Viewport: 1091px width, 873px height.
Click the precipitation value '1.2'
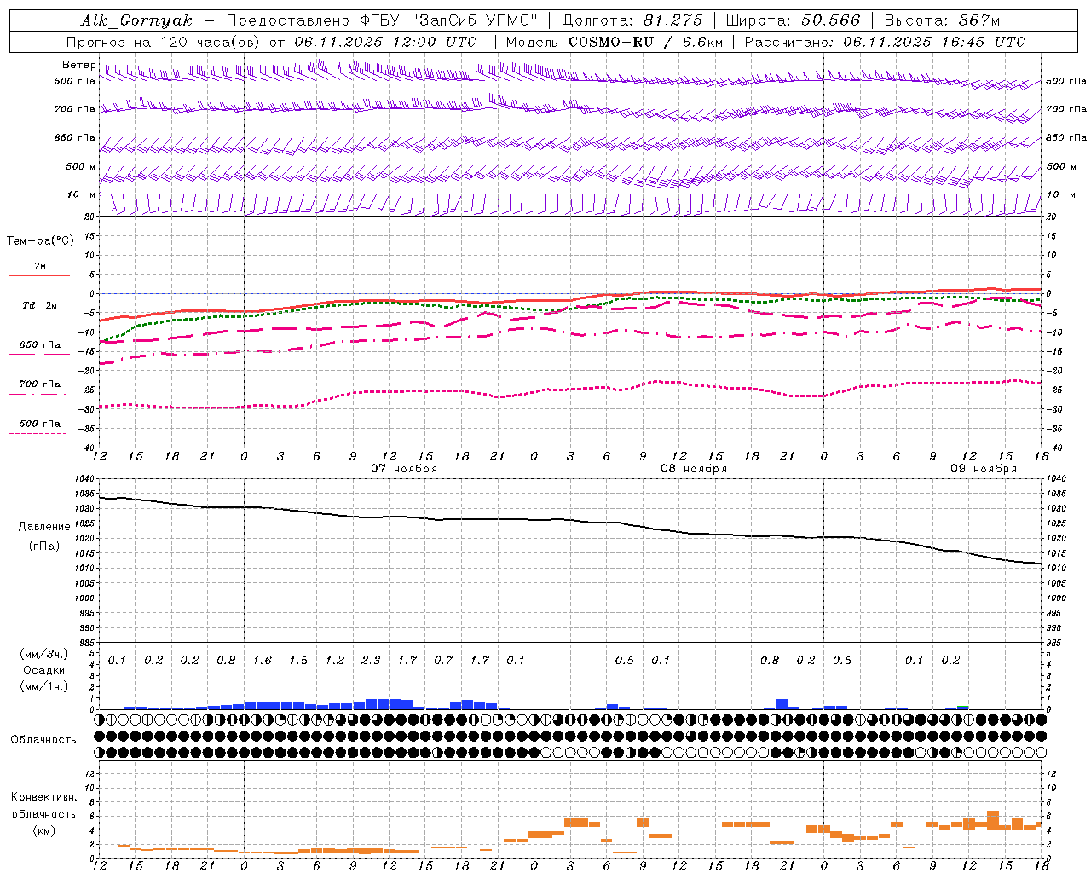(x=335, y=661)
